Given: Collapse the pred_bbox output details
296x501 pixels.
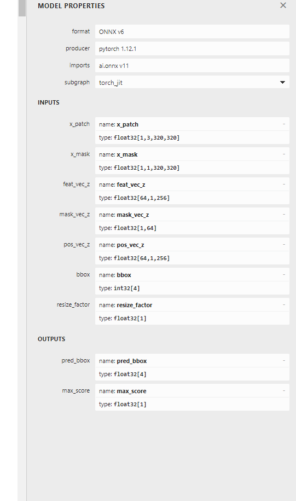Looking at the screenshot, I should pos(283,360).
